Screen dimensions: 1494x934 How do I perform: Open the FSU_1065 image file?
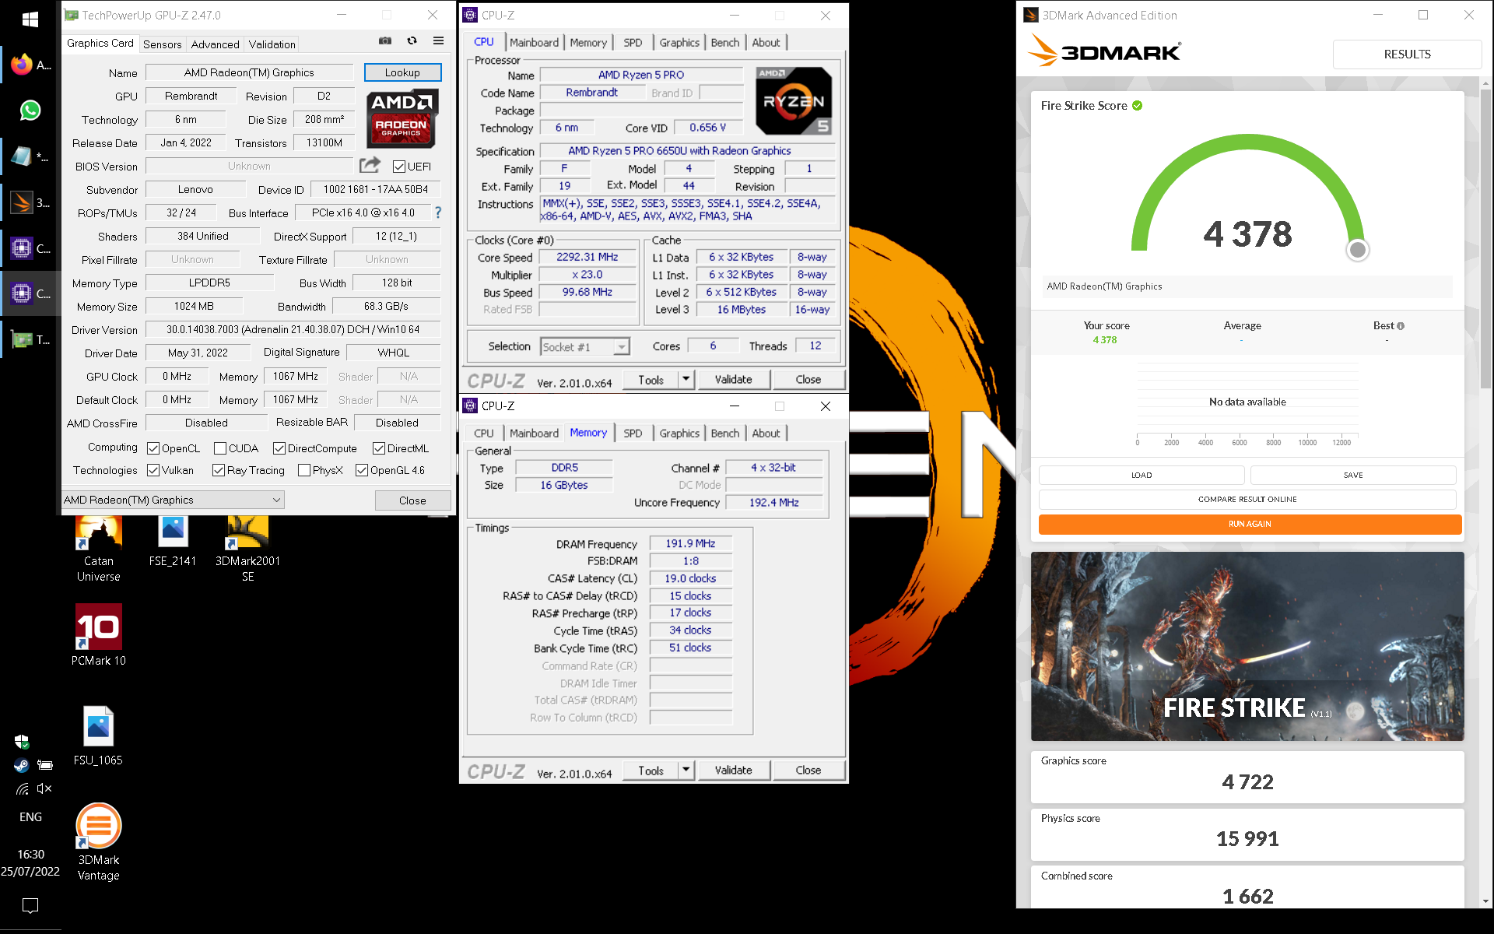[99, 736]
